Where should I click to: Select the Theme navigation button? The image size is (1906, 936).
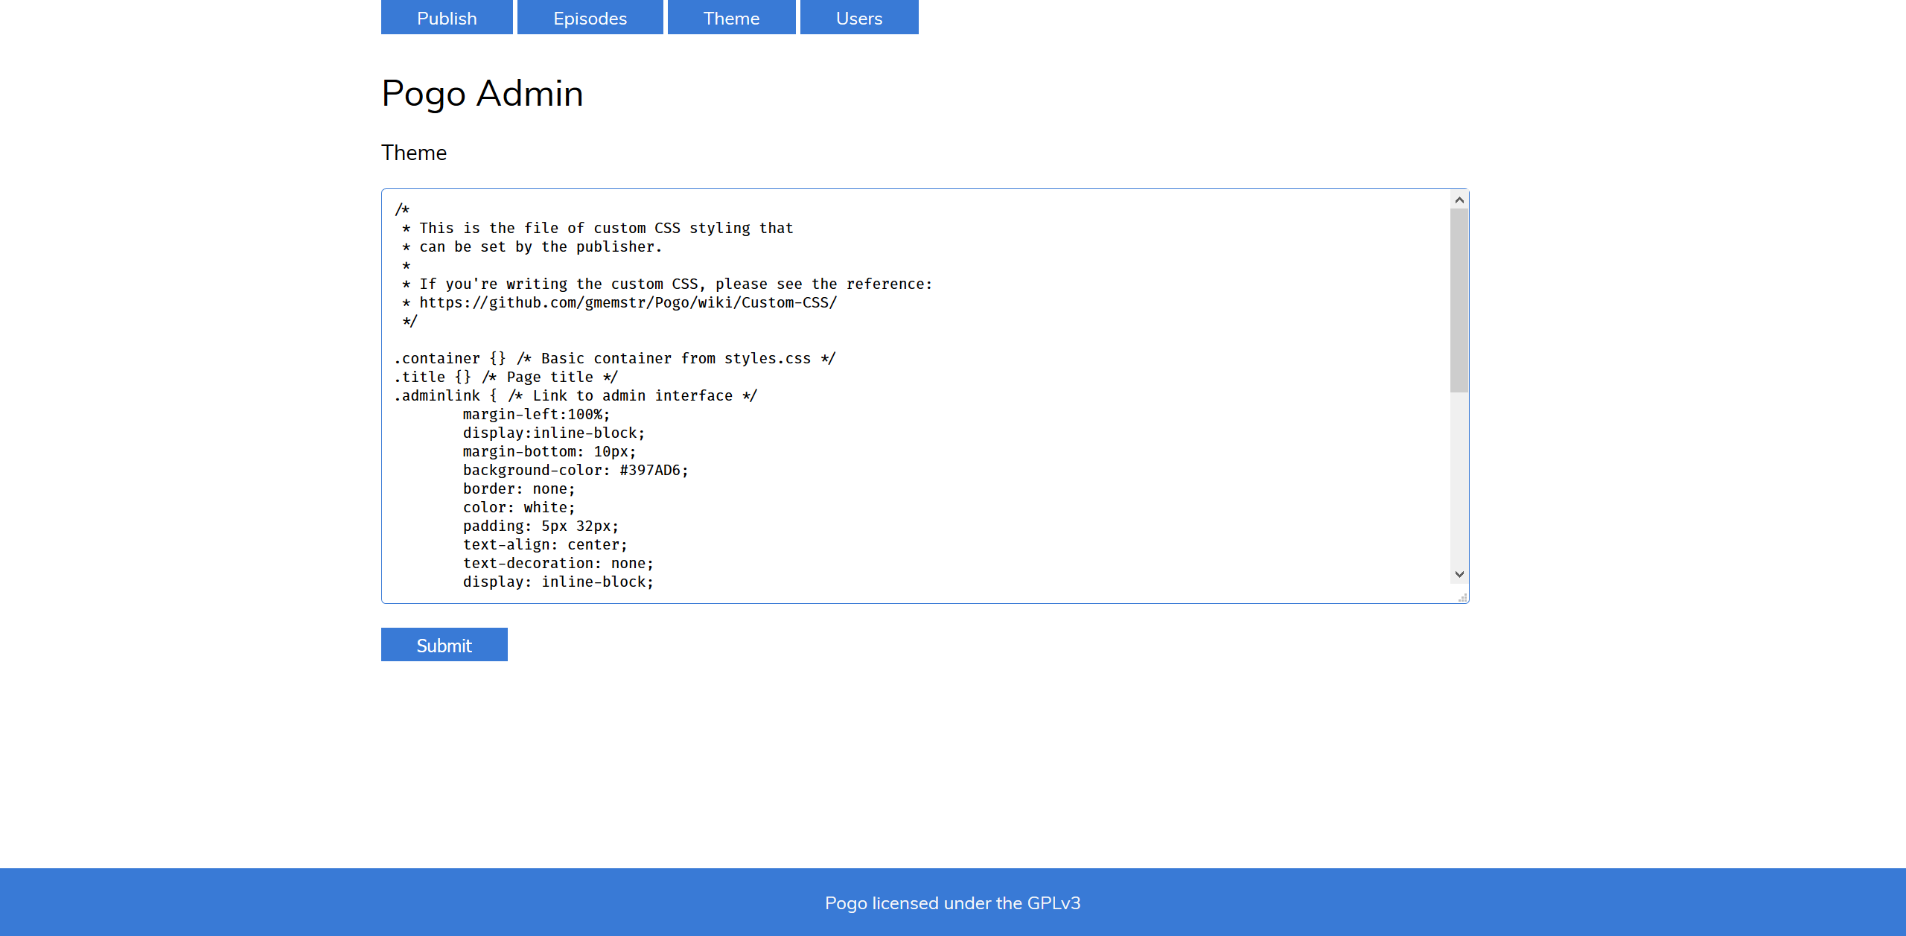pyautogui.click(x=731, y=18)
